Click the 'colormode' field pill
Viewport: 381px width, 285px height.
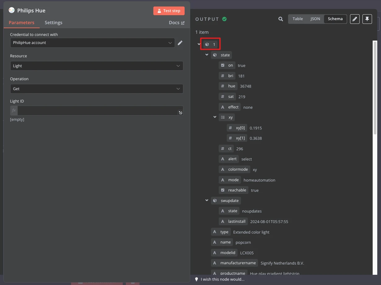pos(234,169)
